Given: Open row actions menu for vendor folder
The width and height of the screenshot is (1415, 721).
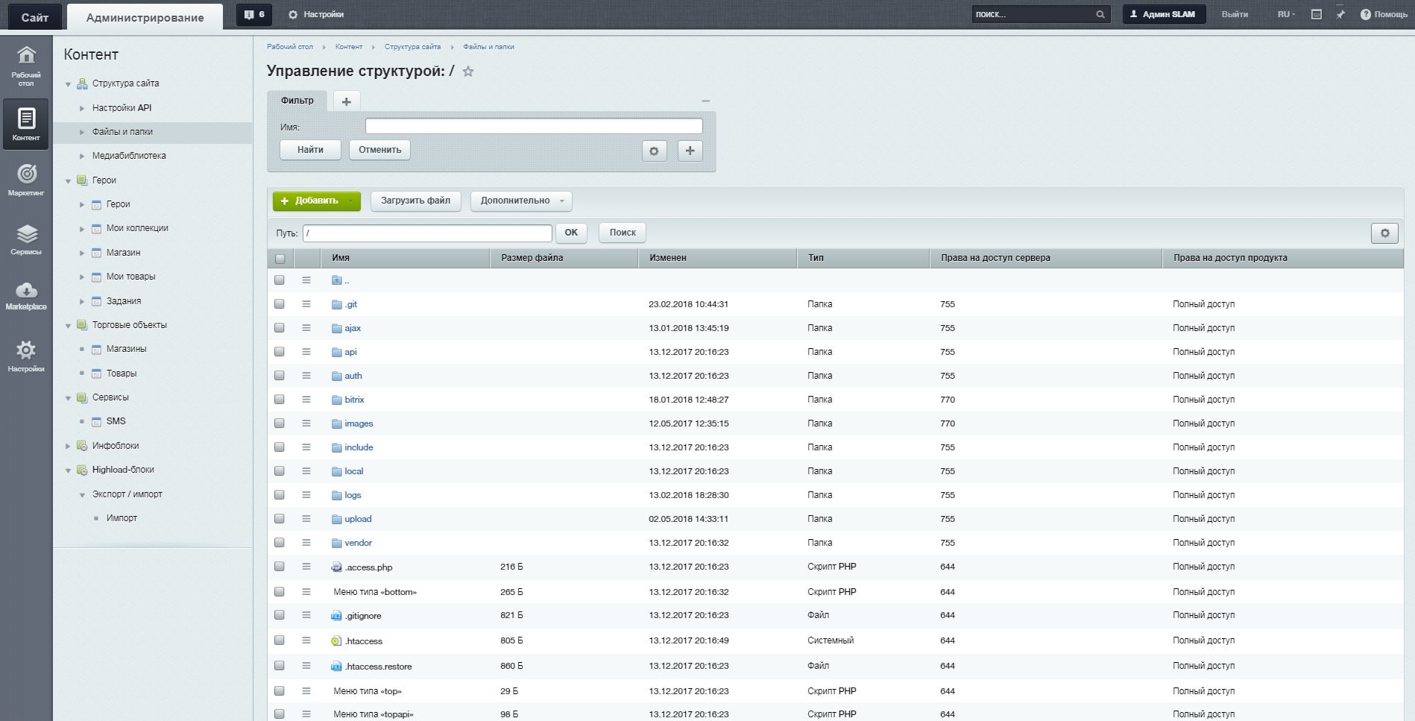Looking at the screenshot, I should [306, 543].
